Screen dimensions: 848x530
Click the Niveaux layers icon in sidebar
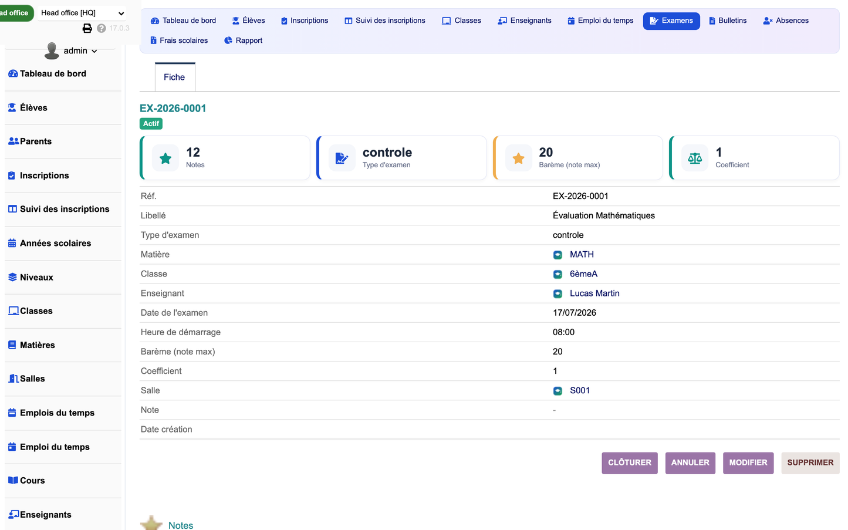tap(12, 277)
